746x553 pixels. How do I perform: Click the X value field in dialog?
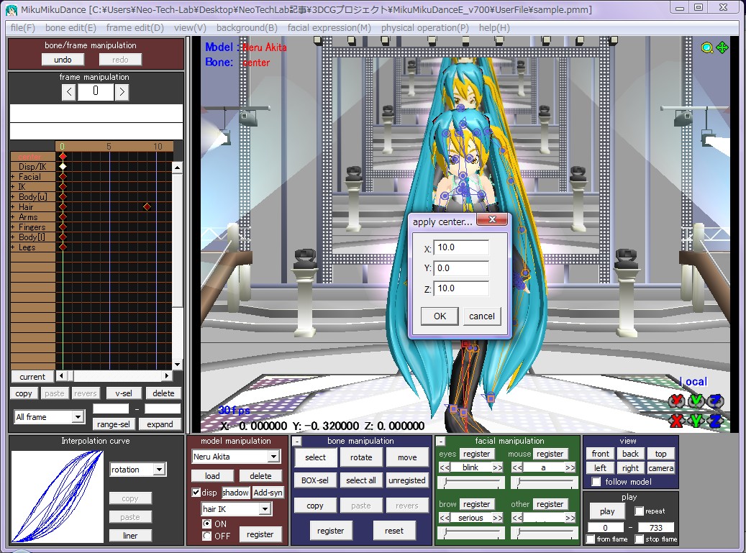[x=461, y=247]
